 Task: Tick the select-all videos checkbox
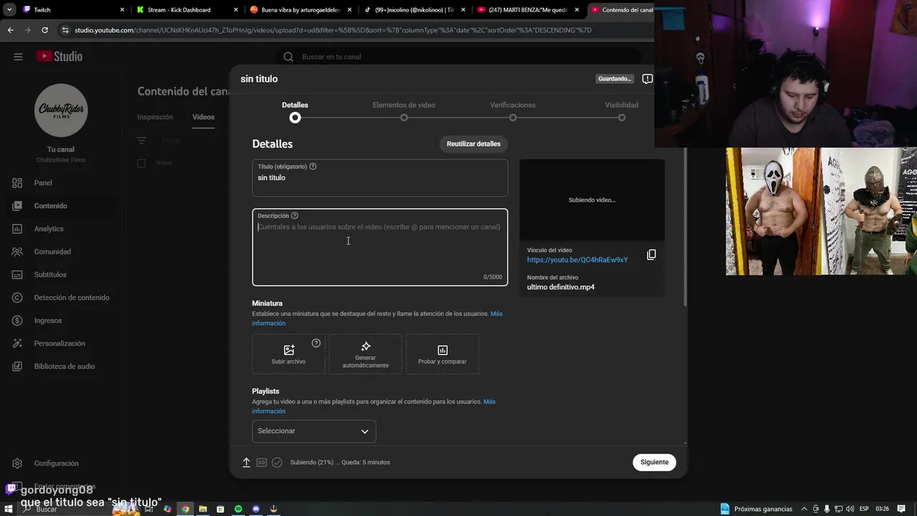click(141, 163)
